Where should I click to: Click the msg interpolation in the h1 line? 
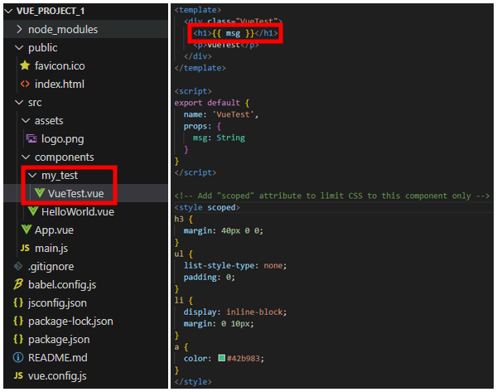click(x=233, y=33)
